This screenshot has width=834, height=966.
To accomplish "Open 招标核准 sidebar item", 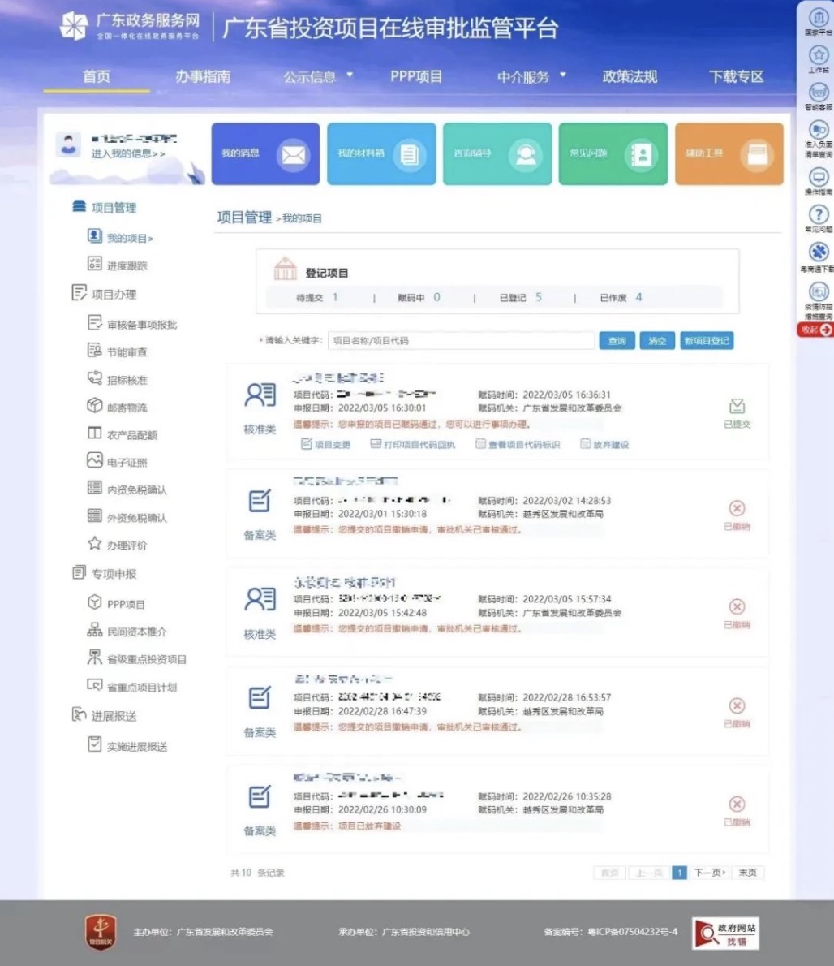I will 118,380.
